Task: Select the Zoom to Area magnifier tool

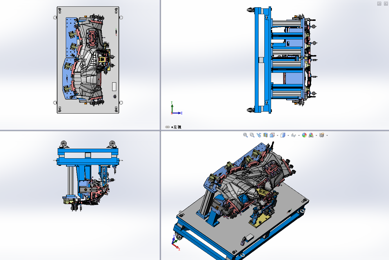Action: click(252, 135)
